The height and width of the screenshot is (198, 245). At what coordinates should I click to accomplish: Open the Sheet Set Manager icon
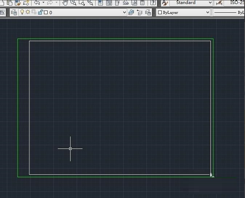tap(125, 3)
